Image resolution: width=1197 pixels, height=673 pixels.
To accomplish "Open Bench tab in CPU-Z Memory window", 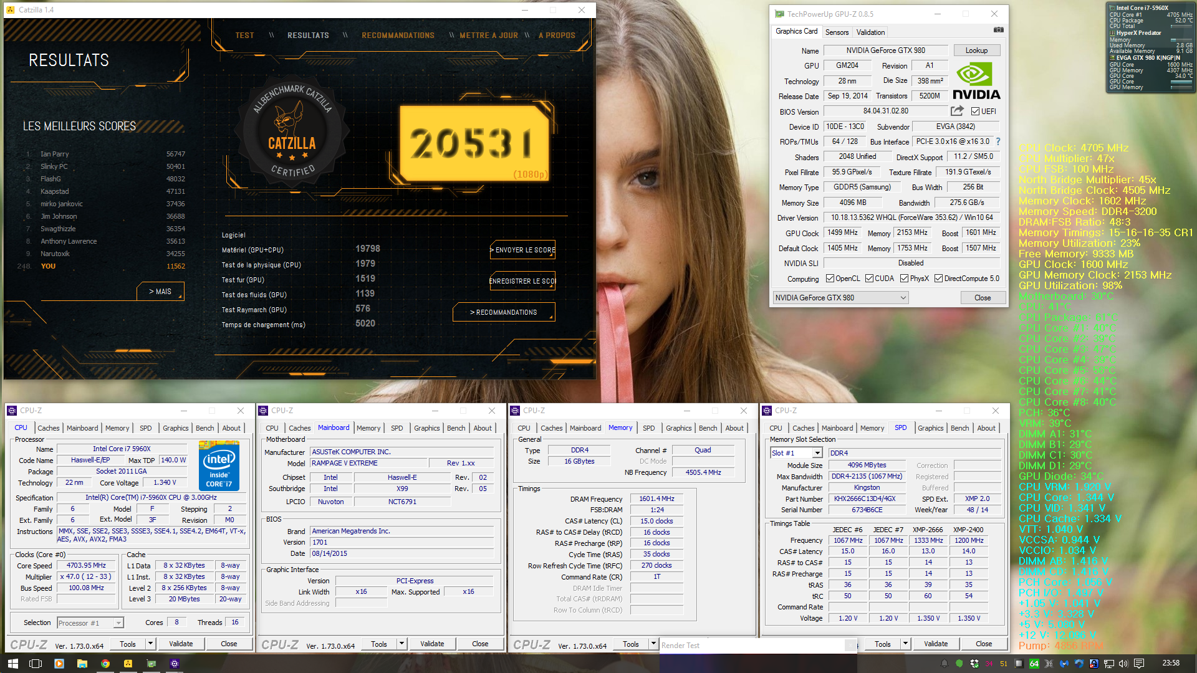I will pyautogui.click(x=708, y=428).
